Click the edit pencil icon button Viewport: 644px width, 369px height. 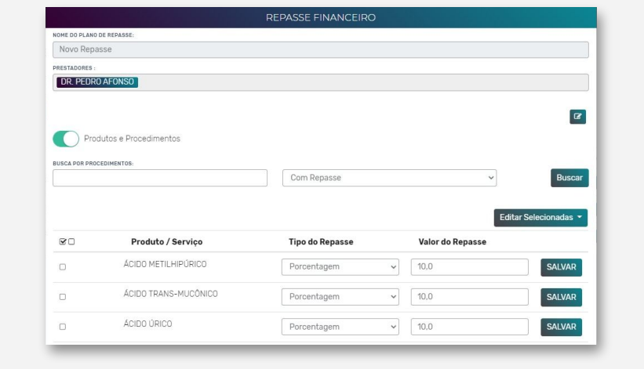click(x=577, y=117)
